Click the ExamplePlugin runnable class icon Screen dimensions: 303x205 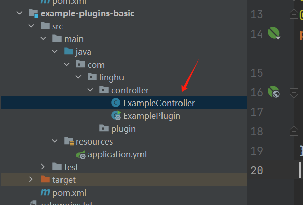116,115
